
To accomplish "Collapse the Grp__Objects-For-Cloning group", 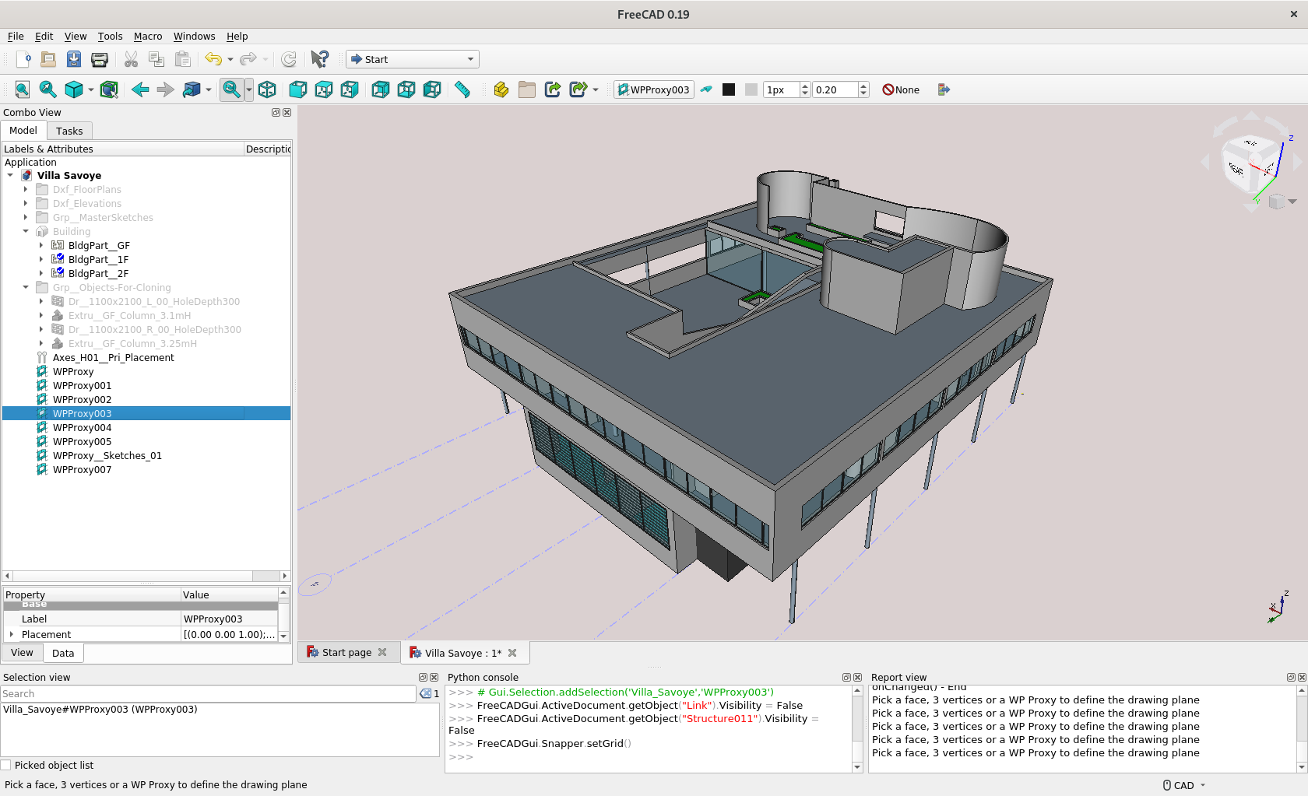I will pyautogui.click(x=26, y=287).
